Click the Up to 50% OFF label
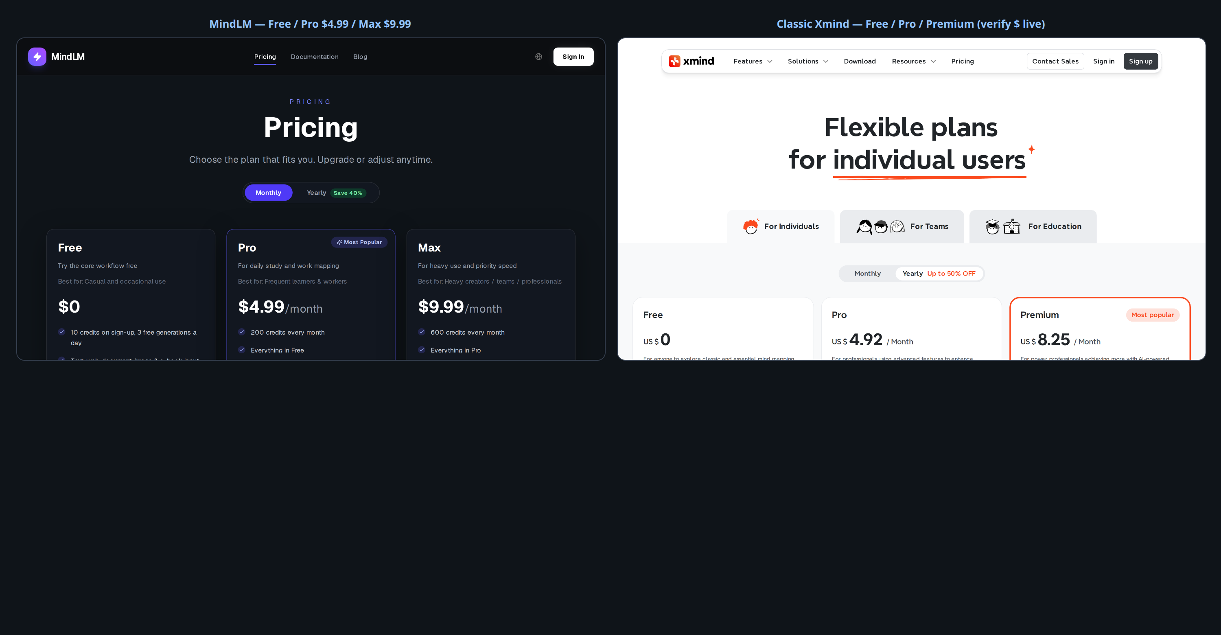 [951, 274]
